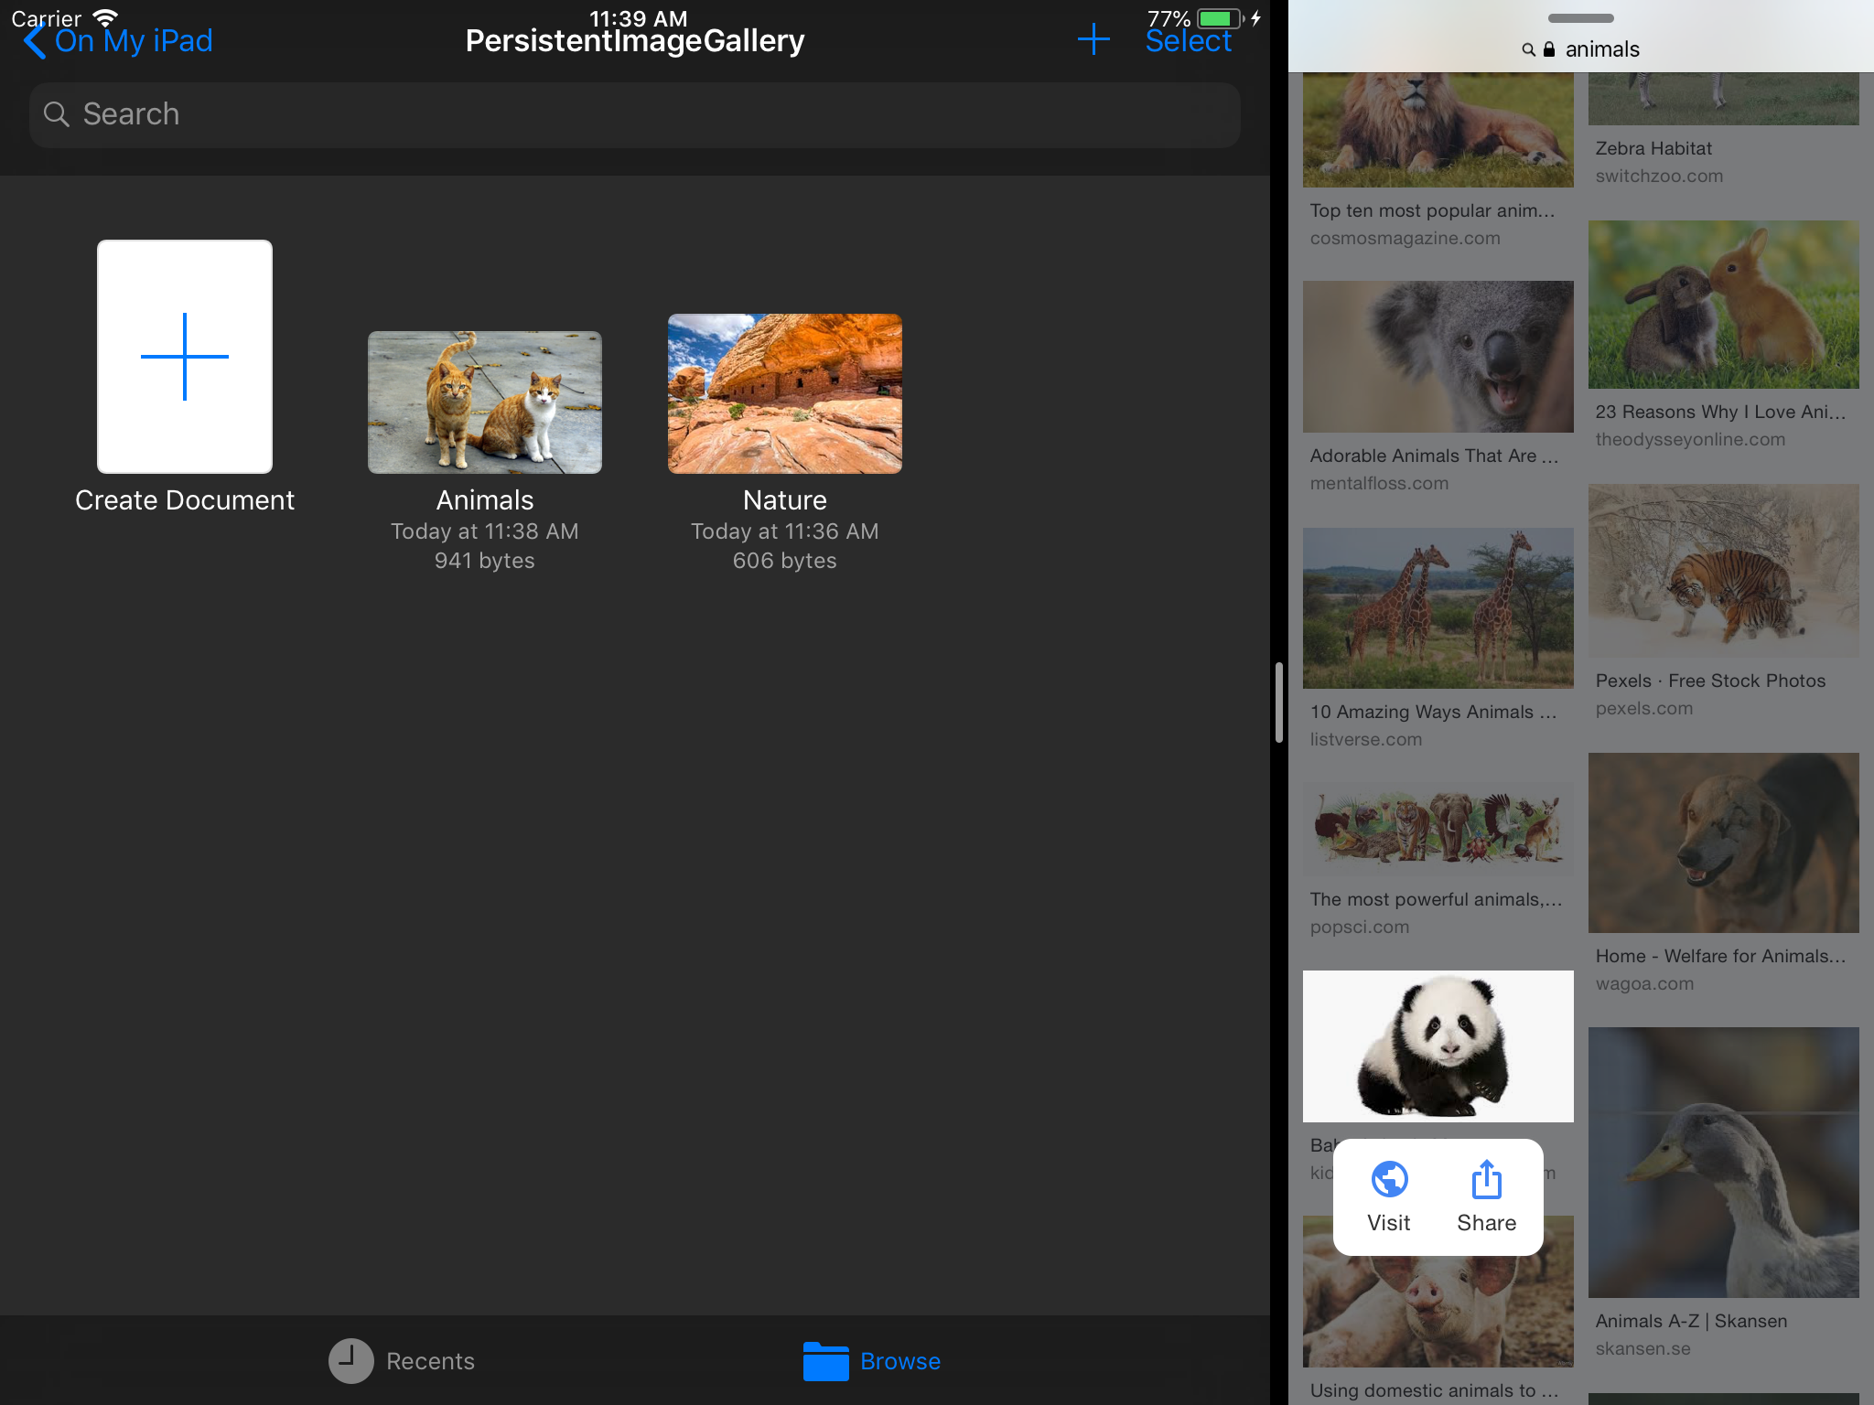
Task: Open the Nature document thumbnail
Action: 785,394
